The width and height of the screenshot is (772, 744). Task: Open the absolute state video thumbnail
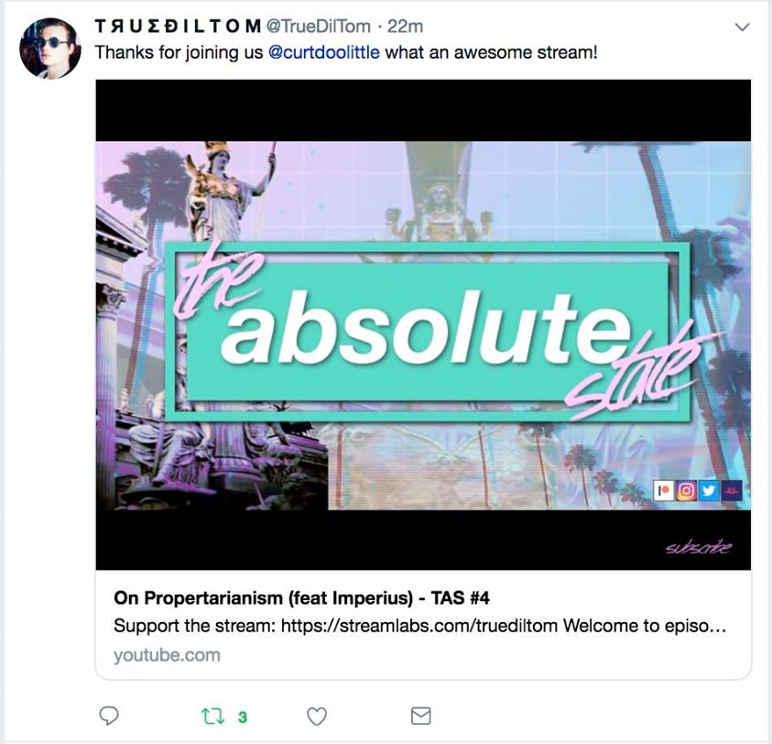[423, 325]
